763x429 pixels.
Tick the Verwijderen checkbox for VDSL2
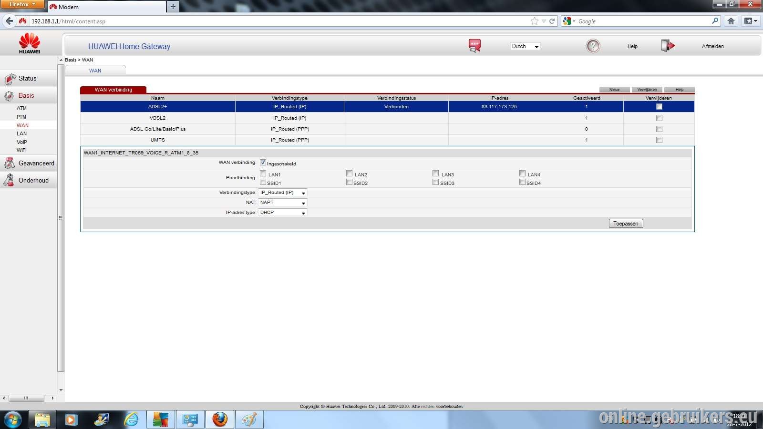(659, 118)
